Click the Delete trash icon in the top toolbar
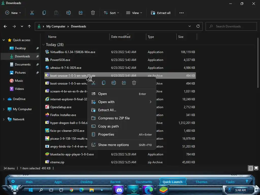Viewport: 260px width, 195px height. [93, 13]
